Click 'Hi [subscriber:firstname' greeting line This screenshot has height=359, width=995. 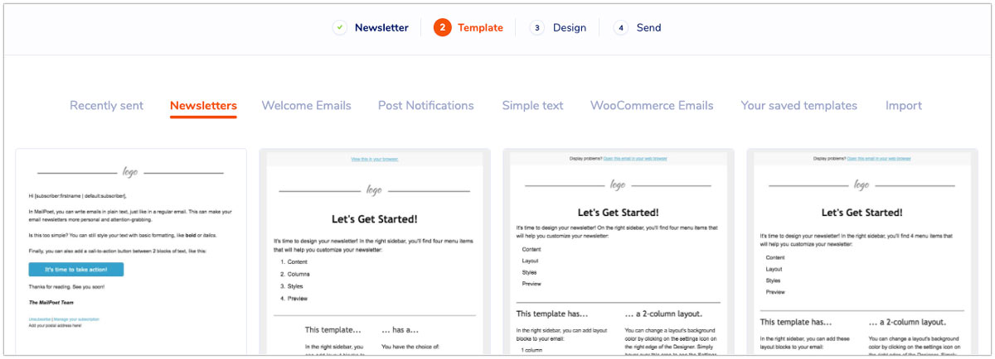click(x=77, y=196)
